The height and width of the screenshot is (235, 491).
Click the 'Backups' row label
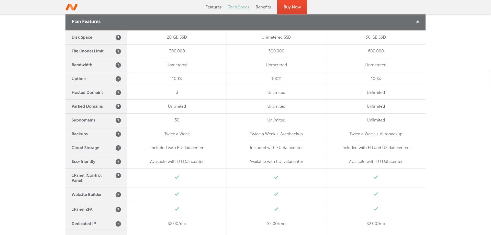click(x=80, y=134)
